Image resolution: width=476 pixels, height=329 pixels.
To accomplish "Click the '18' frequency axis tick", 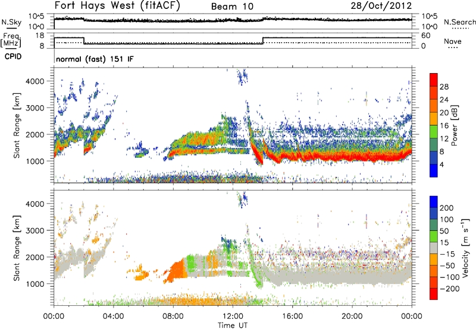I will 40,36.
